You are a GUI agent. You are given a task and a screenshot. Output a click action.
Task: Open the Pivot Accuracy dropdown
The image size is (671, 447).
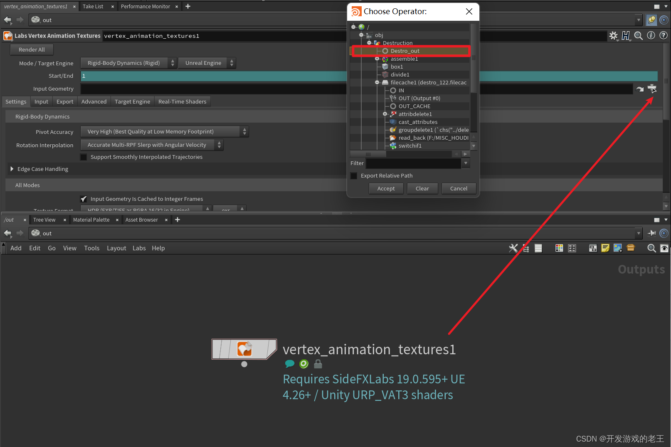(164, 131)
